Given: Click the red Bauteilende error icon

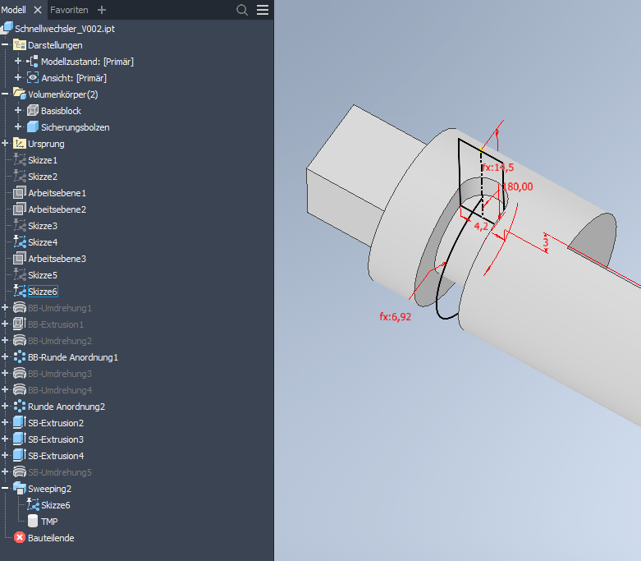Looking at the screenshot, I should [21, 538].
